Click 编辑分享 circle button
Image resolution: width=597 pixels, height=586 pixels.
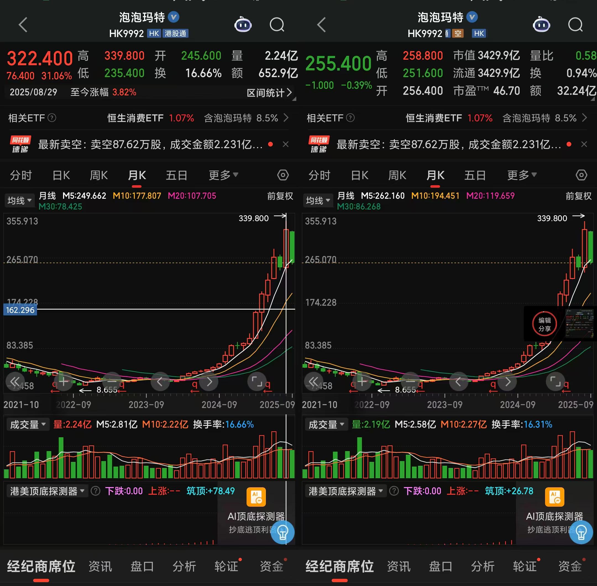coord(544,324)
